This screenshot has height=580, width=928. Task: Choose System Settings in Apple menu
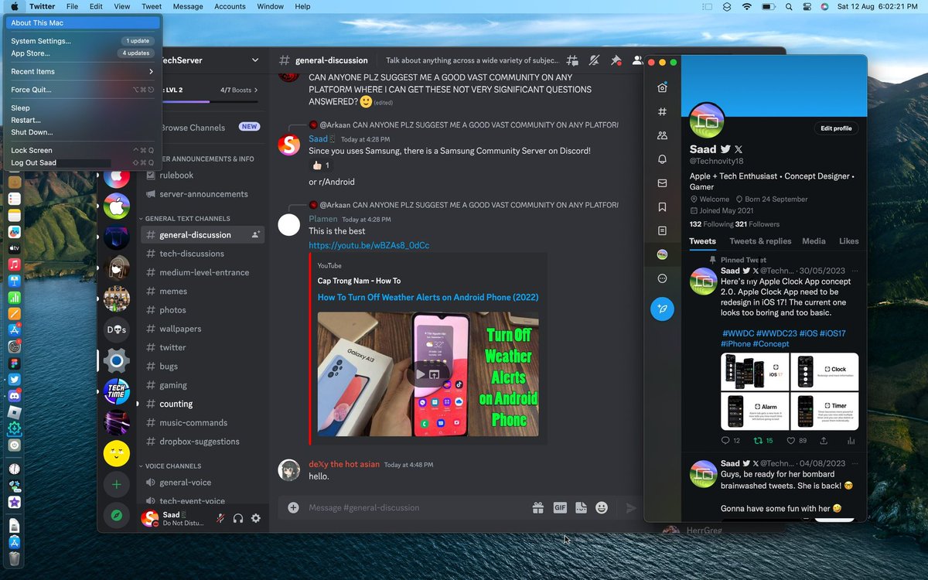tap(84, 41)
